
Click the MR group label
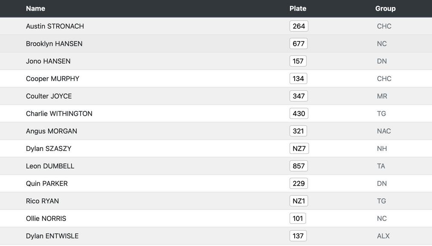pyautogui.click(x=382, y=96)
